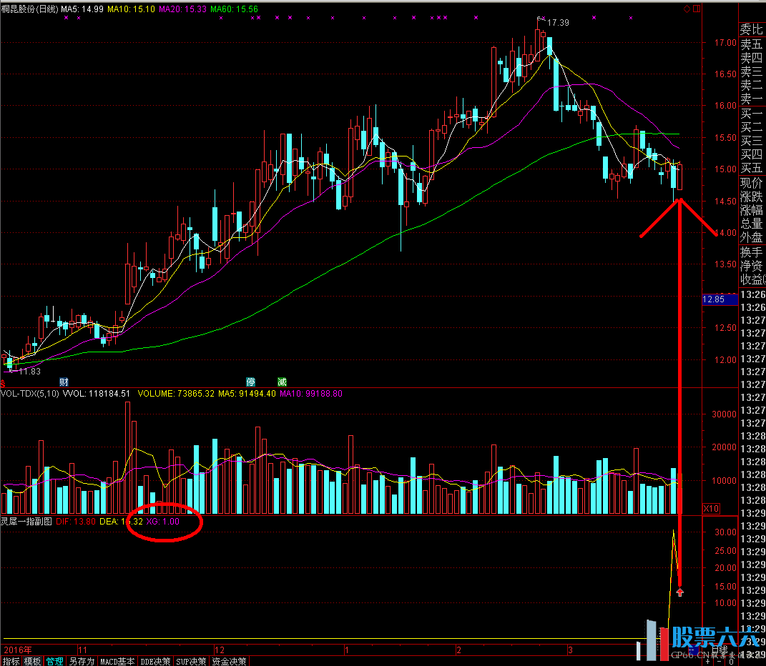Open the SUP决策 indicator tab

point(192,661)
